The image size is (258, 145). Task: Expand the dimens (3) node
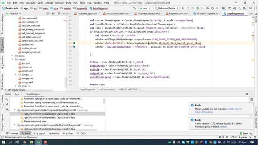click(x=16, y=75)
